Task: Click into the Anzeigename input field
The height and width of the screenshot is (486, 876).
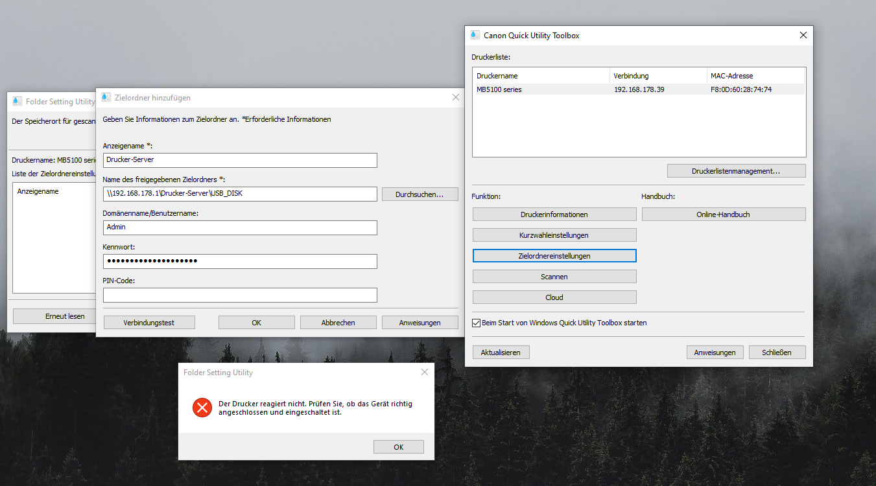Action: tap(240, 160)
